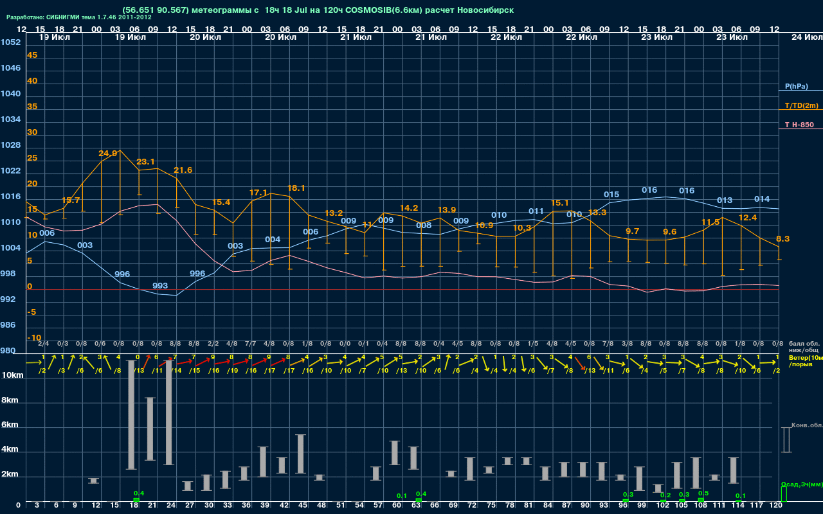Click the gray cloud bar at hour 45

click(x=300, y=454)
